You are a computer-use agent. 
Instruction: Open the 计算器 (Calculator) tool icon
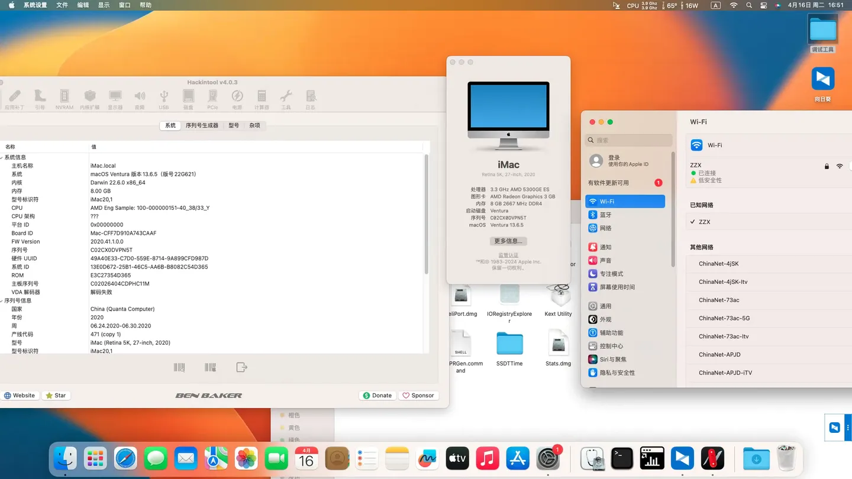tap(262, 99)
